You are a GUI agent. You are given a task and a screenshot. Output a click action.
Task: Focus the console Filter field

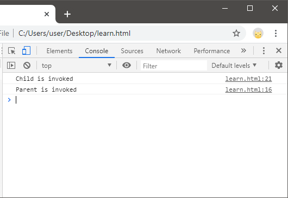173,66
